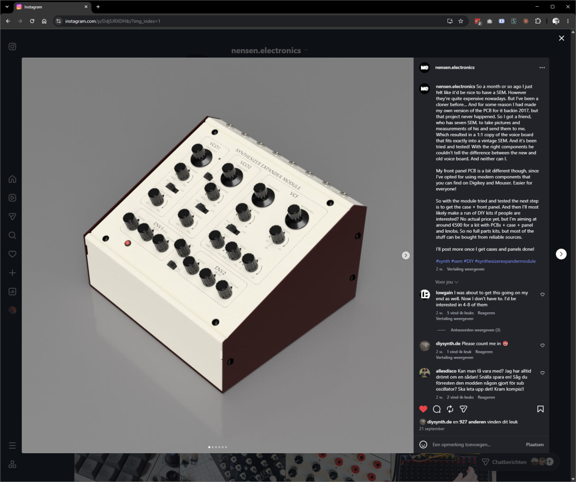Open the Chrome three-dot menu

click(x=568, y=21)
